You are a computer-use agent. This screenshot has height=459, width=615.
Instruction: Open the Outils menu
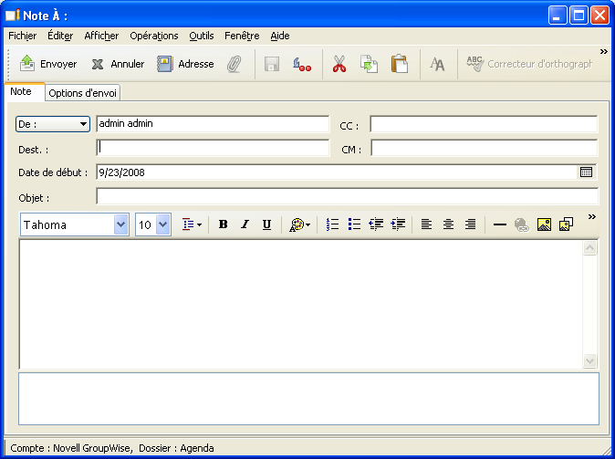click(x=202, y=36)
